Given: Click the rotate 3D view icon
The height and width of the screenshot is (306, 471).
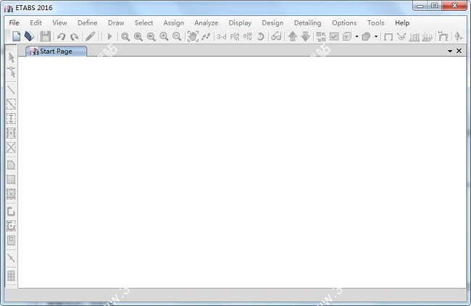Looking at the screenshot, I should coord(261,36).
